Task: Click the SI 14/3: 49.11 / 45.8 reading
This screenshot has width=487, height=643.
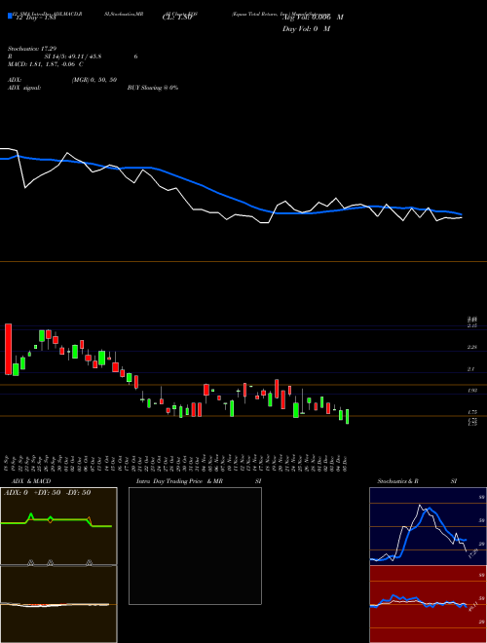Action: point(73,57)
